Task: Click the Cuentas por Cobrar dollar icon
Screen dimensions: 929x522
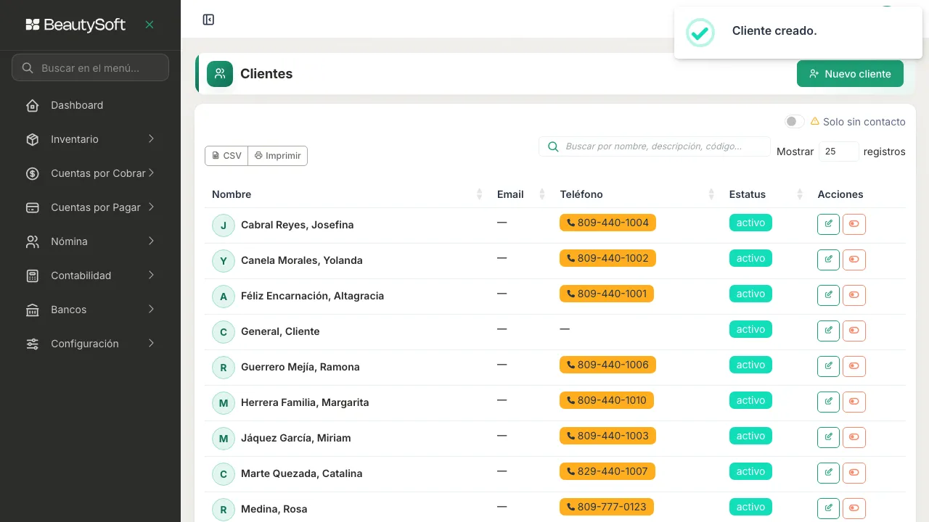Action: 33,174
